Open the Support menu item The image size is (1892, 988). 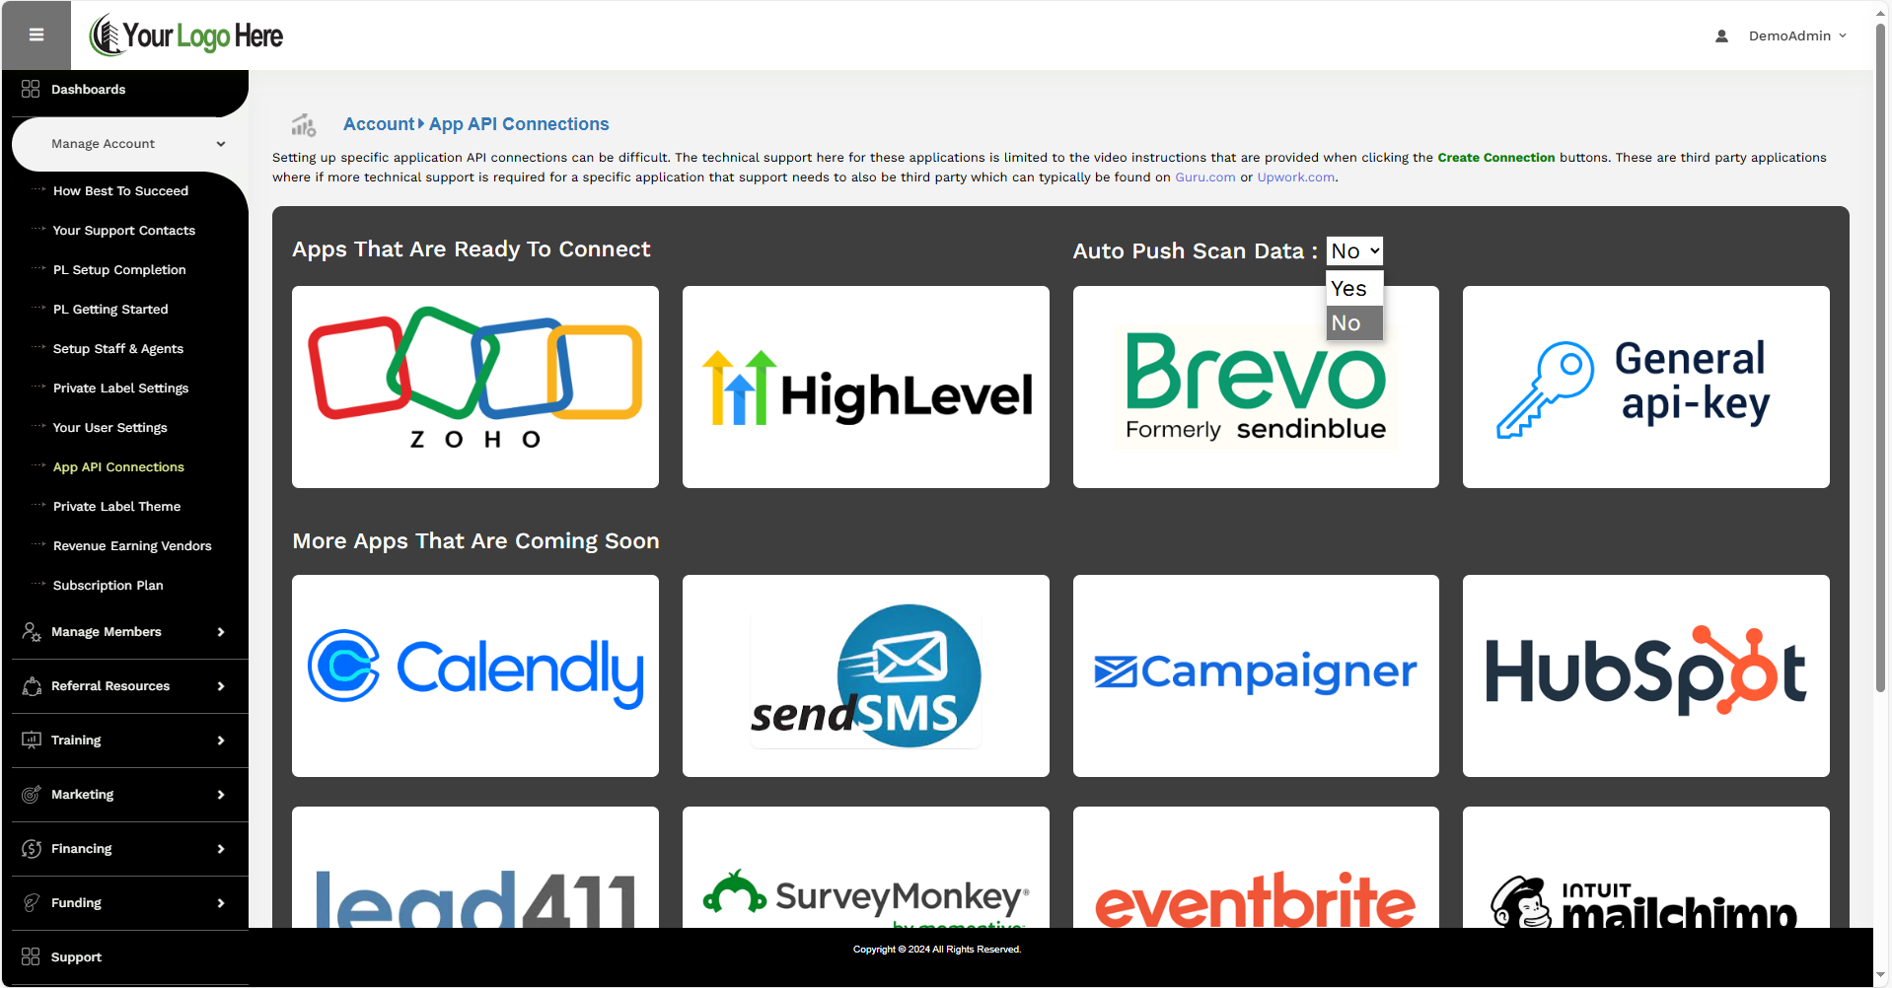point(76,957)
